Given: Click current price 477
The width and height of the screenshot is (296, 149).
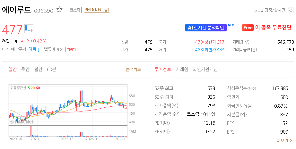Looking at the screenshot, I should (x=12, y=29).
